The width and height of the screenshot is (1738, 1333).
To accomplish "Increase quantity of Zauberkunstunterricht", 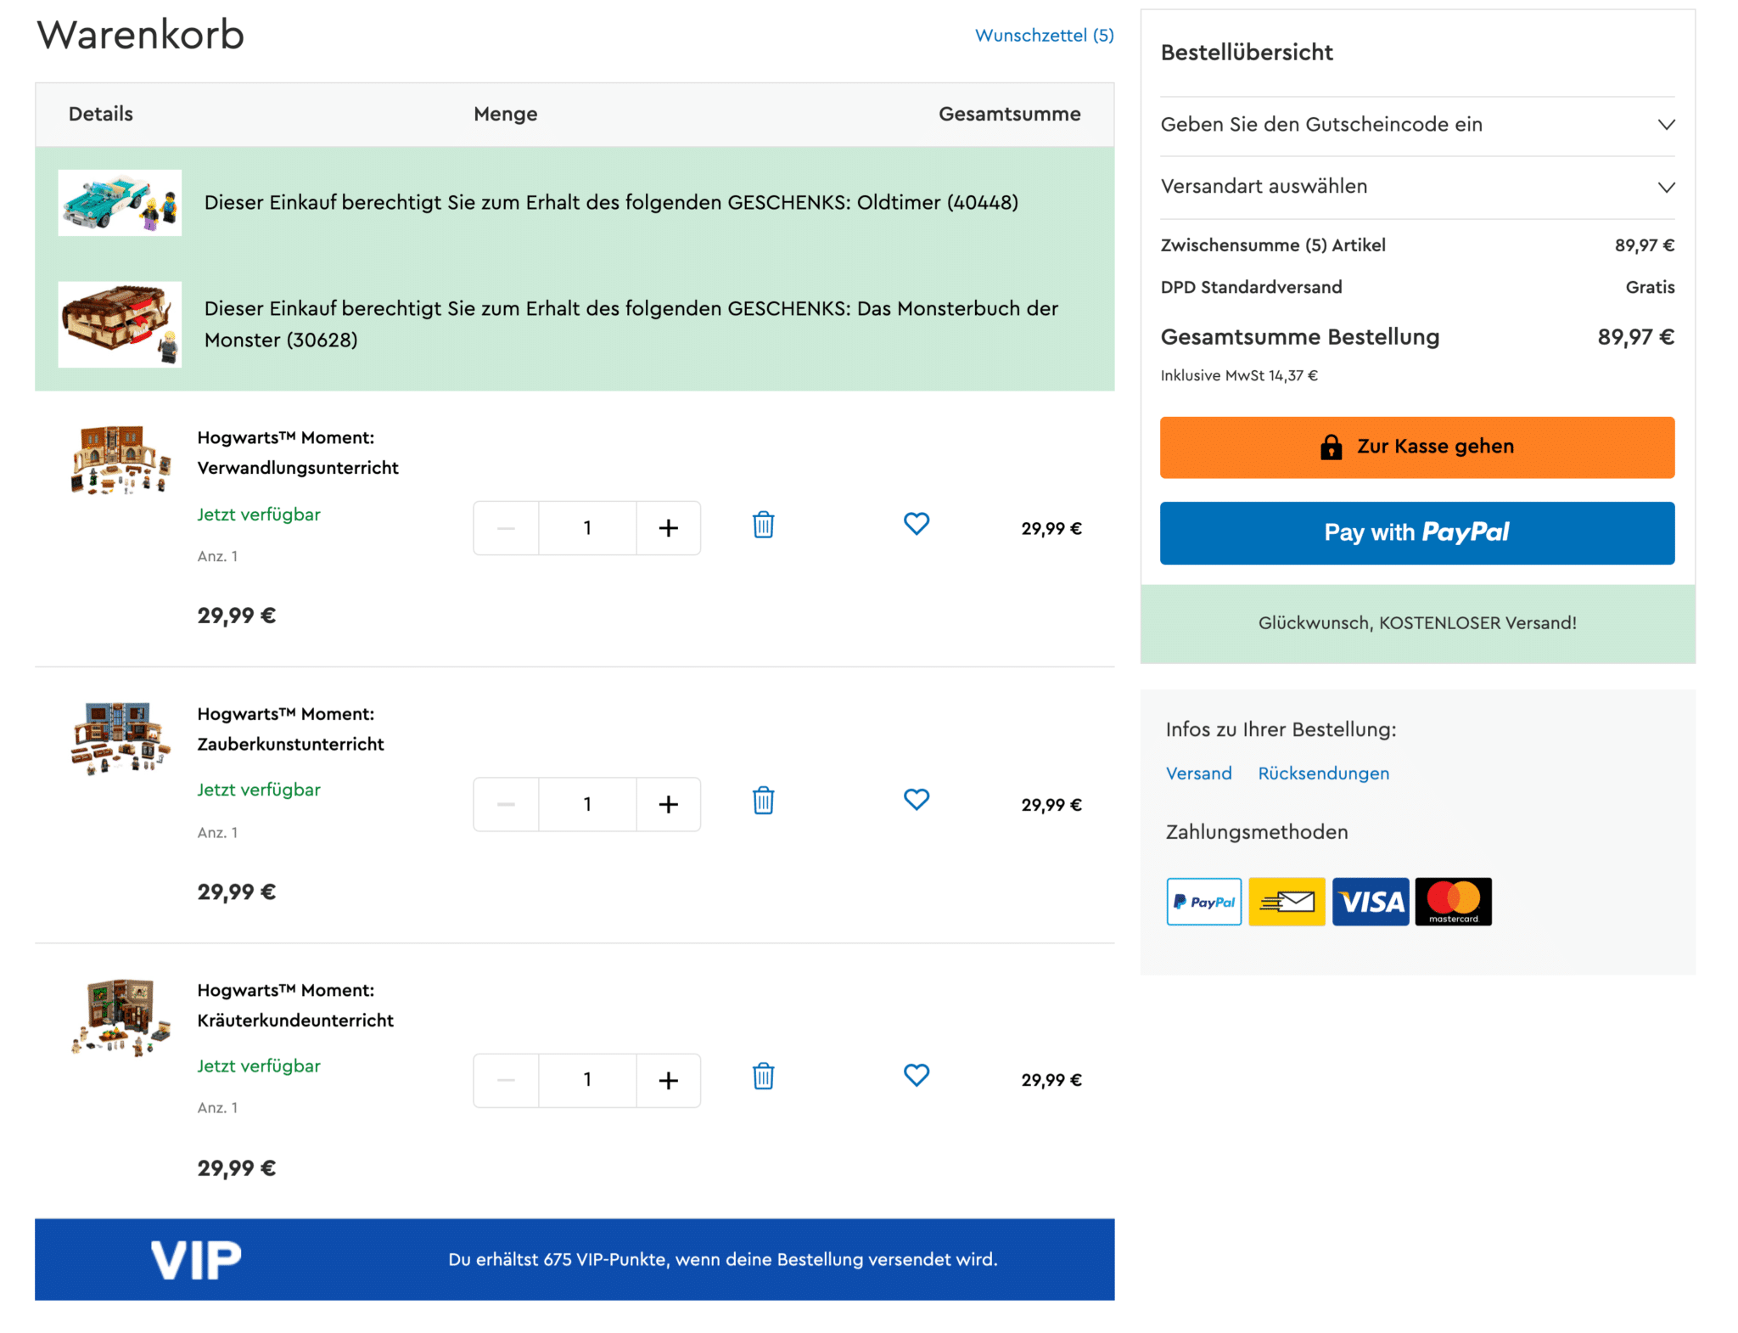I will point(669,804).
